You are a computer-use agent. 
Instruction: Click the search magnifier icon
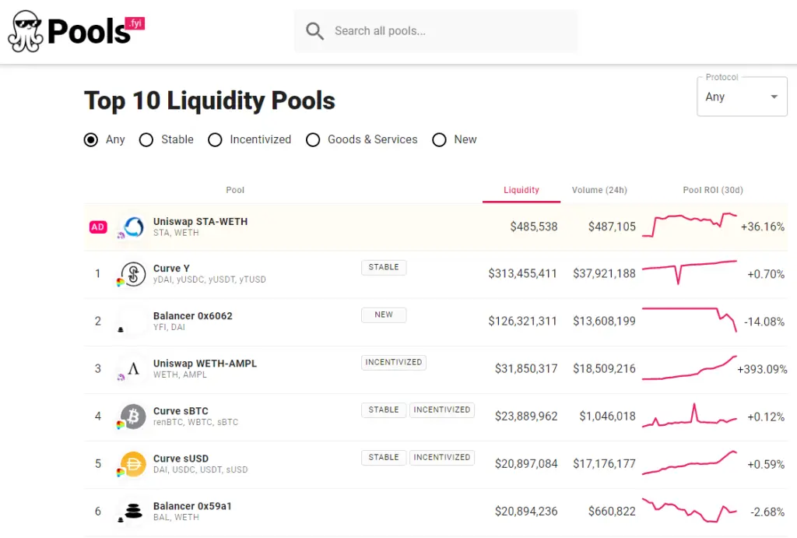314,31
